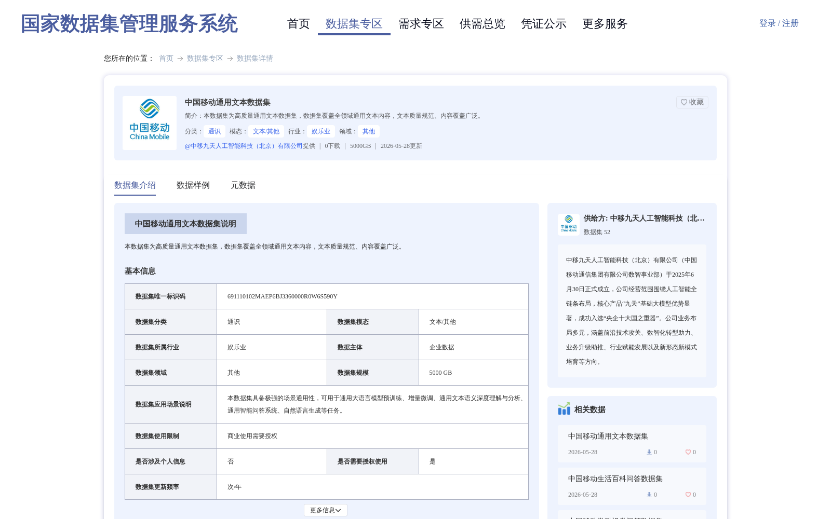Open provider link @中移九天人工智能科技（北京）有限公司
This screenshot has height=519, width=831.
click(x=244, y=146)
